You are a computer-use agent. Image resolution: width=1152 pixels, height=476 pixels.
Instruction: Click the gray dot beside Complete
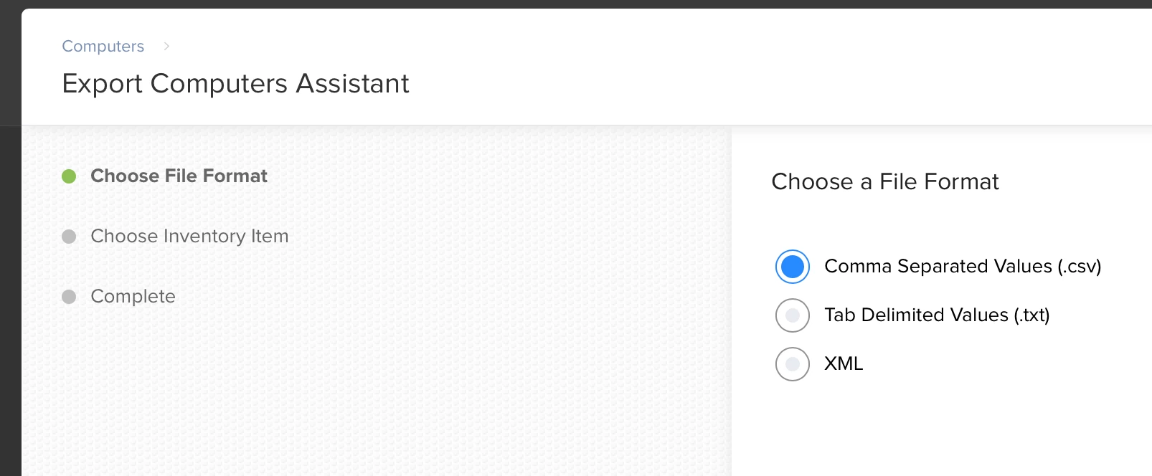coord(69,297)
